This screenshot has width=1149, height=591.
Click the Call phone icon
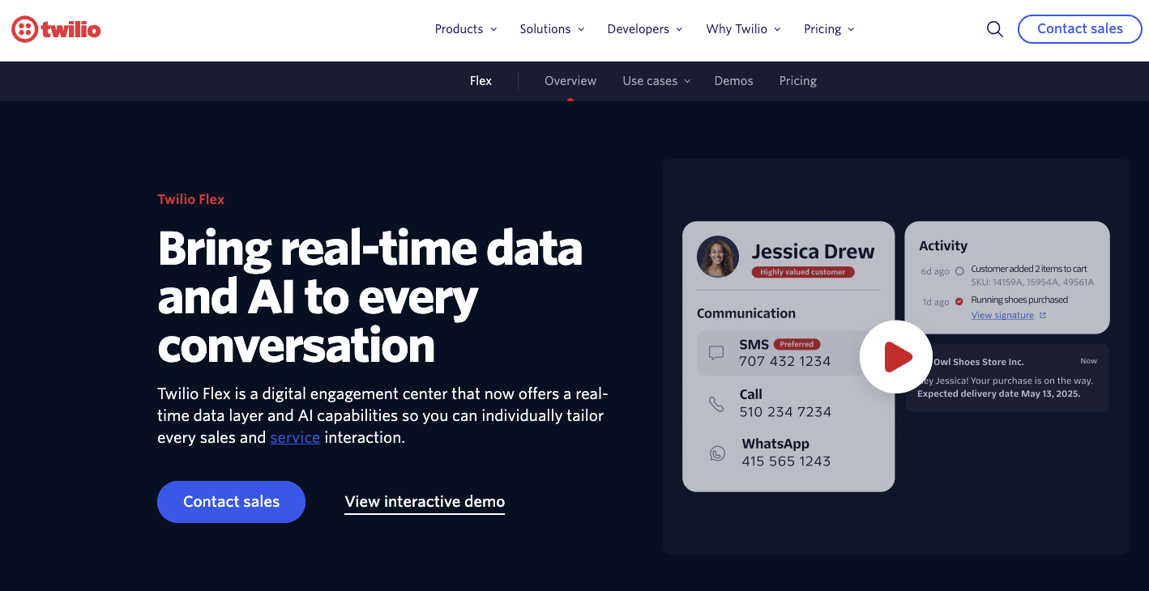[716, 403]
